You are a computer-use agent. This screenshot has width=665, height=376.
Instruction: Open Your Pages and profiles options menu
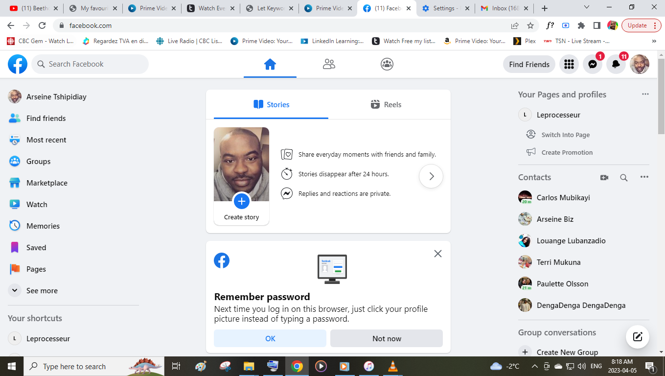[x=645, y=94]
